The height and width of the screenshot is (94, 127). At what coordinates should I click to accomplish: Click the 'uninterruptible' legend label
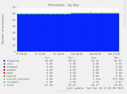(x=18, y=79)
